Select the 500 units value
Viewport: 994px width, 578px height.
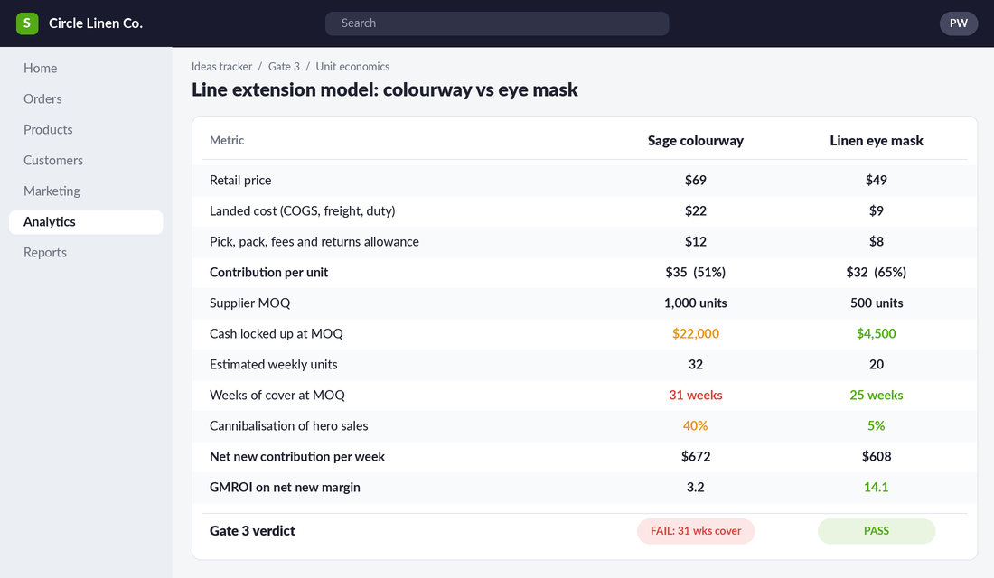[877, 303]
